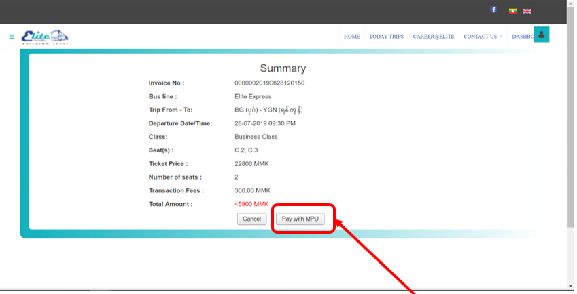Click the red Total Amount value
This screenshot has height=294, width=577.
point(251,204)
